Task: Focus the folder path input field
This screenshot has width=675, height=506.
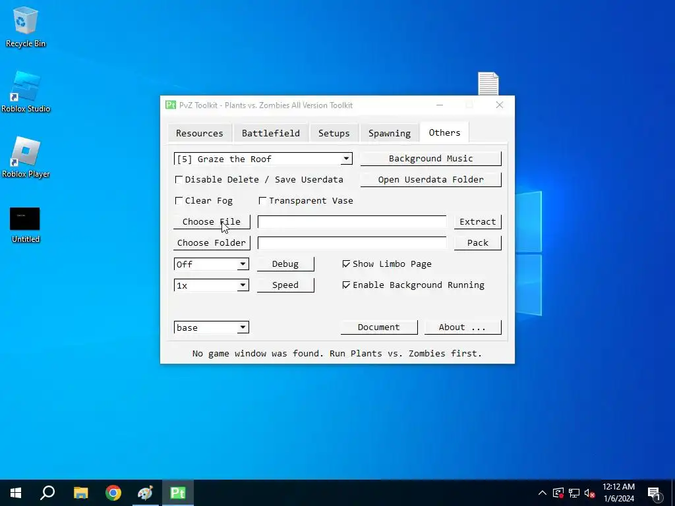Action: click(x=352, y=242)
